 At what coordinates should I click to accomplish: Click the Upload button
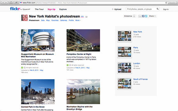117,9
